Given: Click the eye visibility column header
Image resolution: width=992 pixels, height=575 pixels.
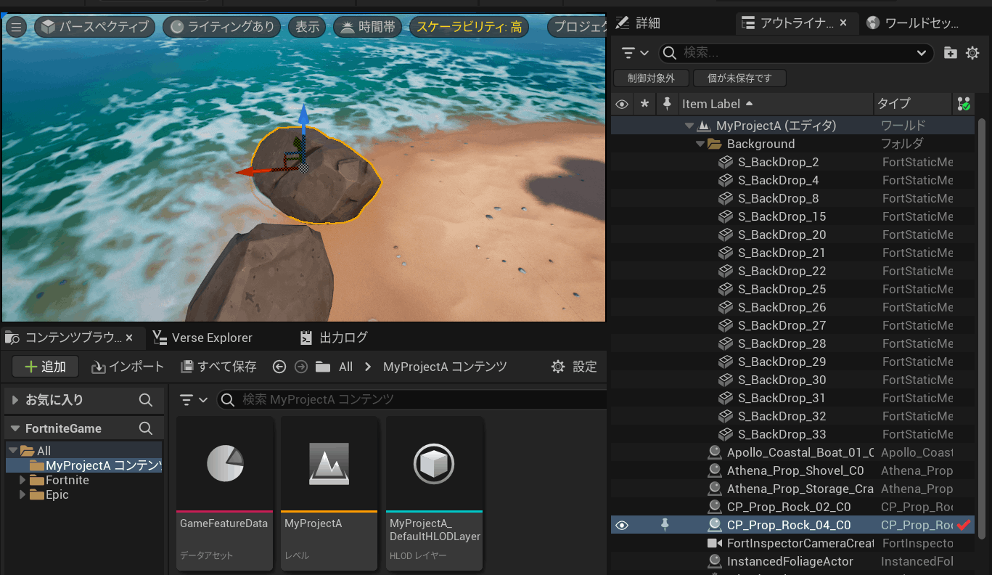Looking at the screenshot, I should (x=622, y=105).
